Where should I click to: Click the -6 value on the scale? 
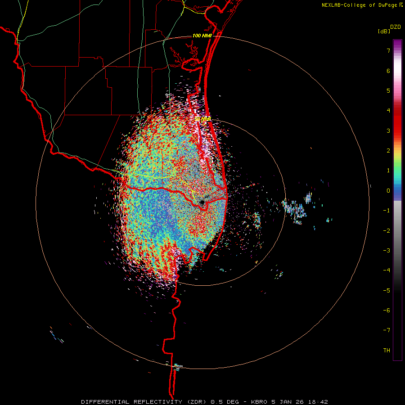(x=387, y=310)
